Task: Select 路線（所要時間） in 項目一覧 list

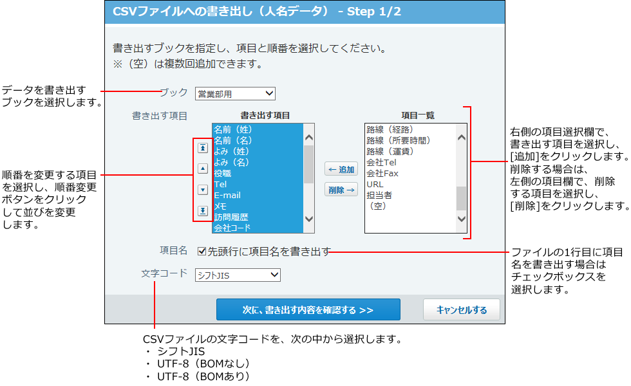Action: tap(411, 140)
